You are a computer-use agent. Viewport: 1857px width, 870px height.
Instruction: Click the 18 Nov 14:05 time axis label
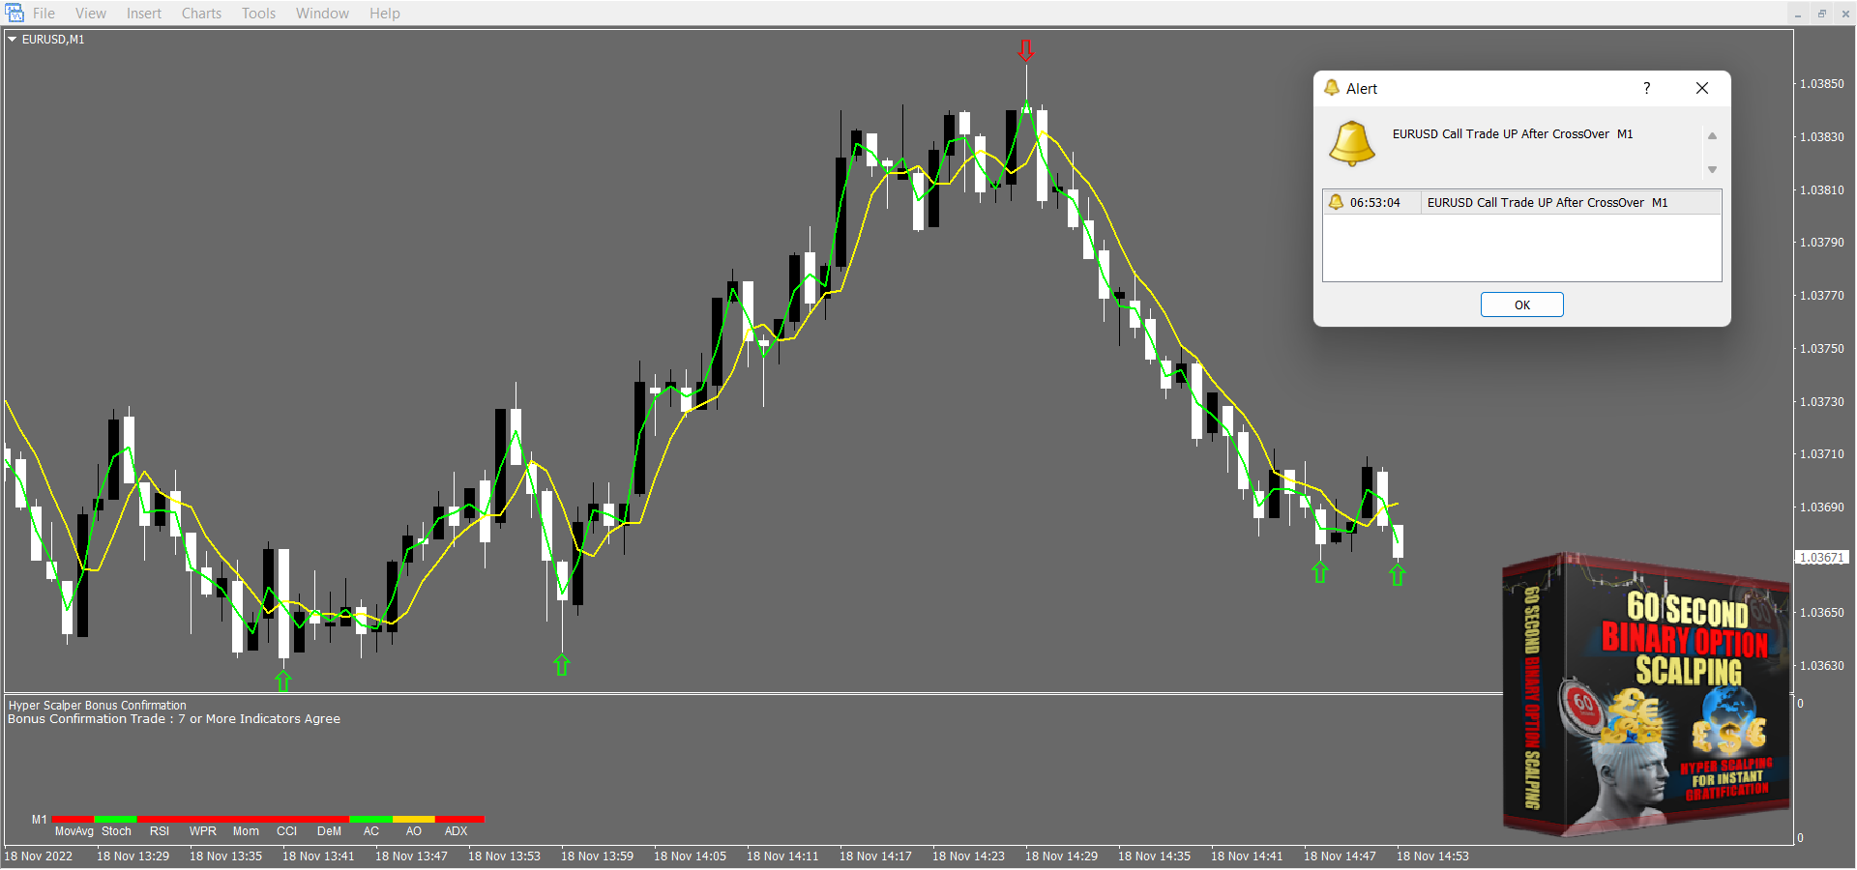click(x=690, y=856)
